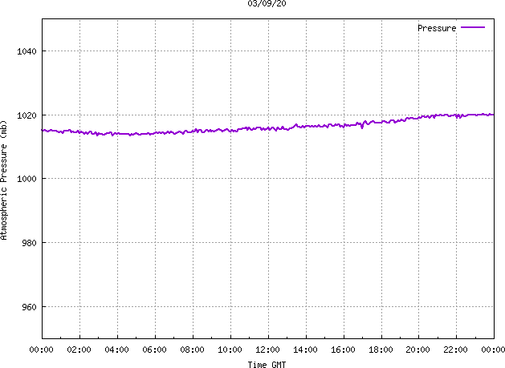Click the purple Pressure legend line

coord(473,27)
